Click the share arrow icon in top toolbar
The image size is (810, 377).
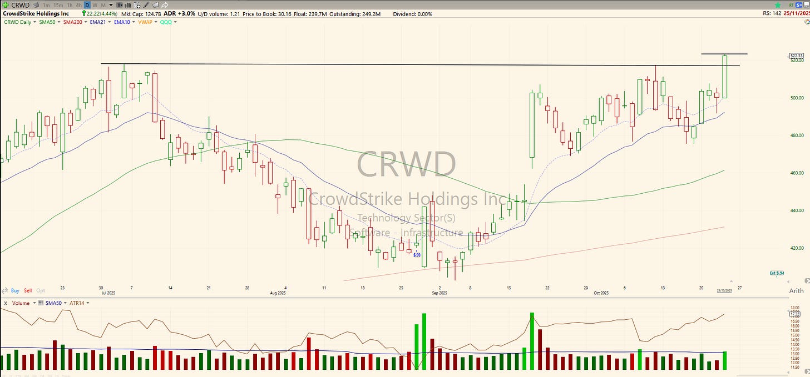click(165, 6)
